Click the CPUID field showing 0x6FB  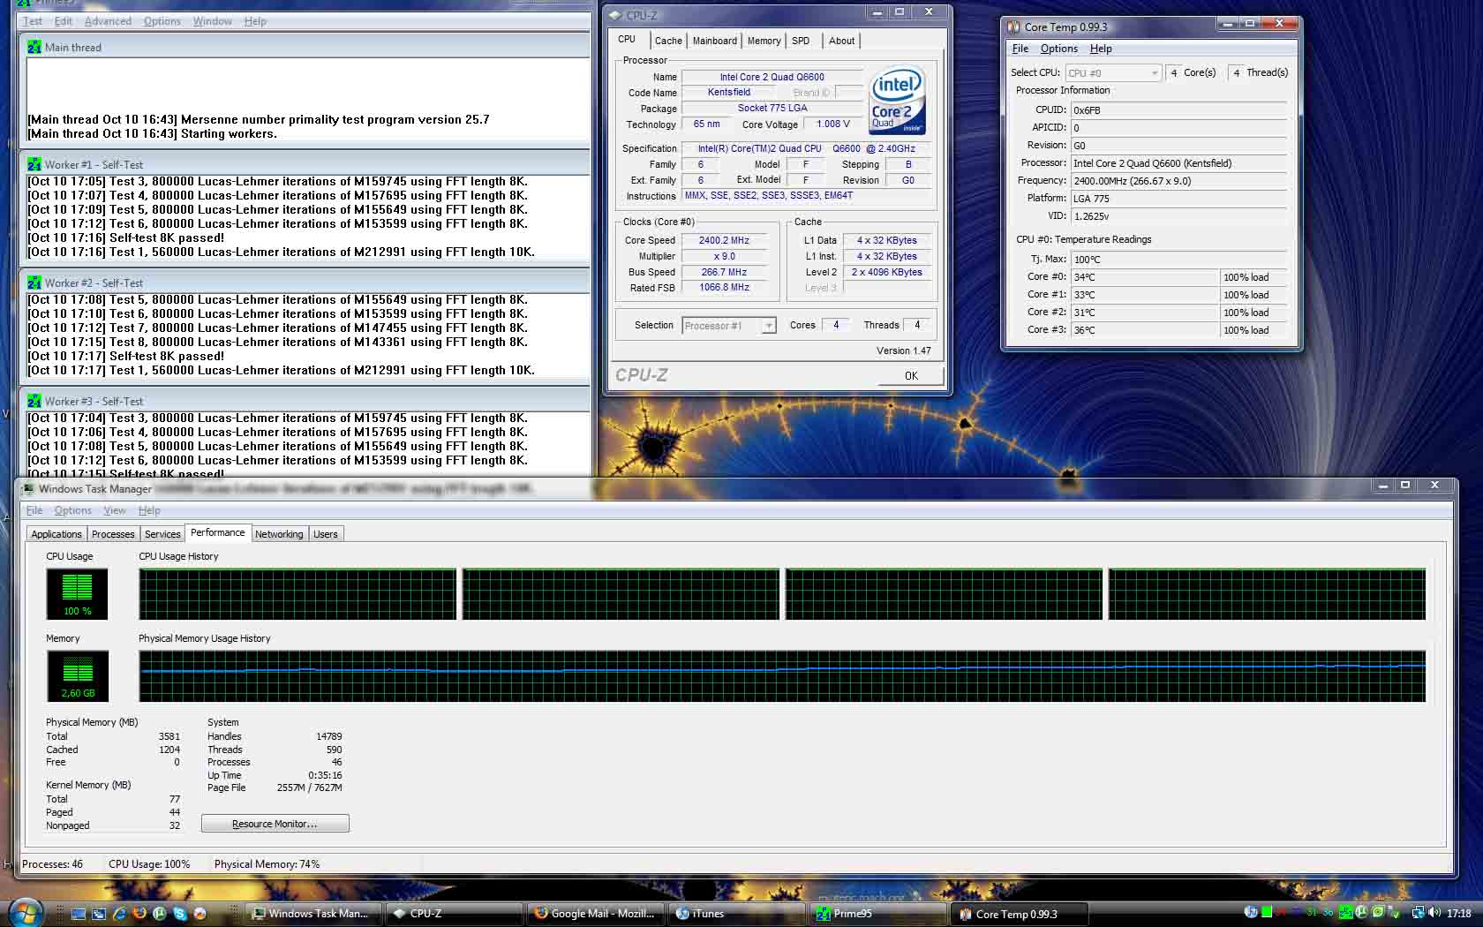click(x=1178, y=110)
